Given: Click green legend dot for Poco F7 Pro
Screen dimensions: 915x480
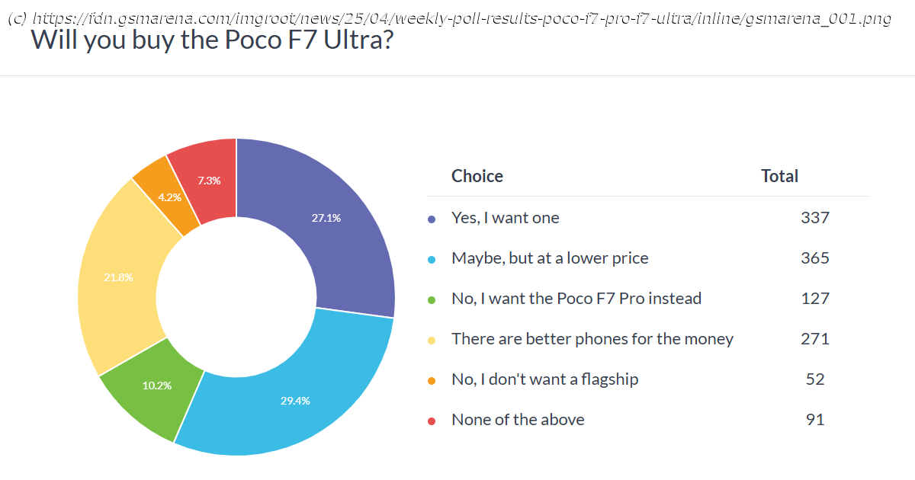Looking at the screenshot, I should point(432,299).
